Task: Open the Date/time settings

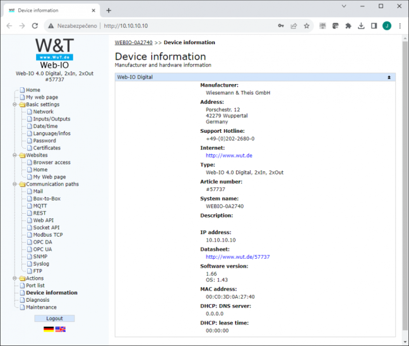Action: (x=45, y=126)
